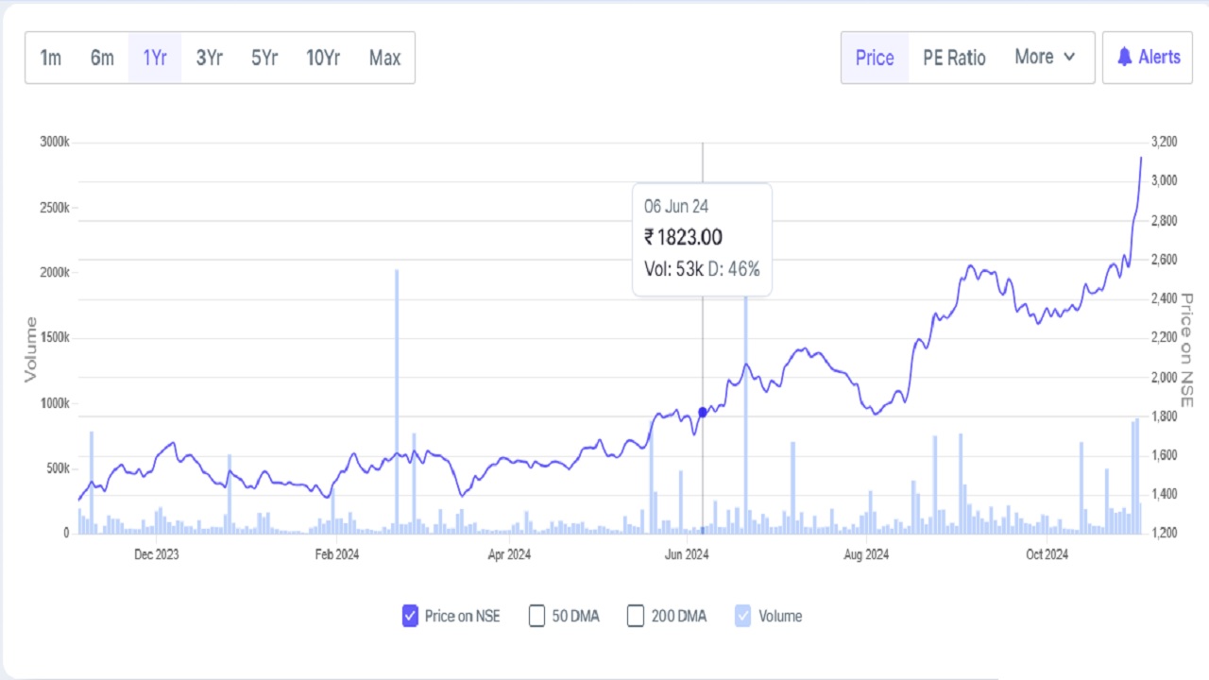Screen dimensions: 1209x680
Task: Show the 10Yr price history
Action: (x=323, y=58)
